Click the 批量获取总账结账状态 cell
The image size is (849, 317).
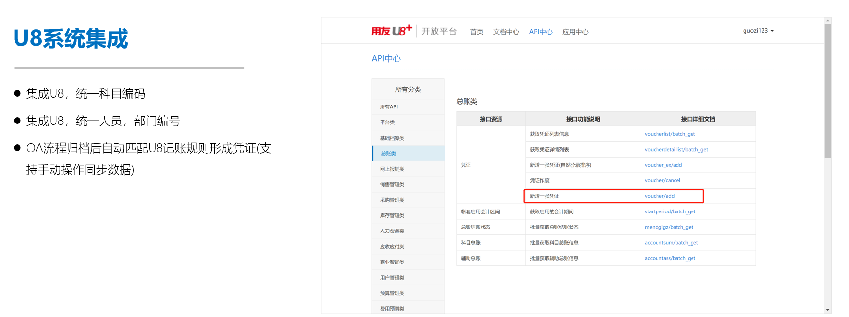pyautogui.click(x=583, y=227)
